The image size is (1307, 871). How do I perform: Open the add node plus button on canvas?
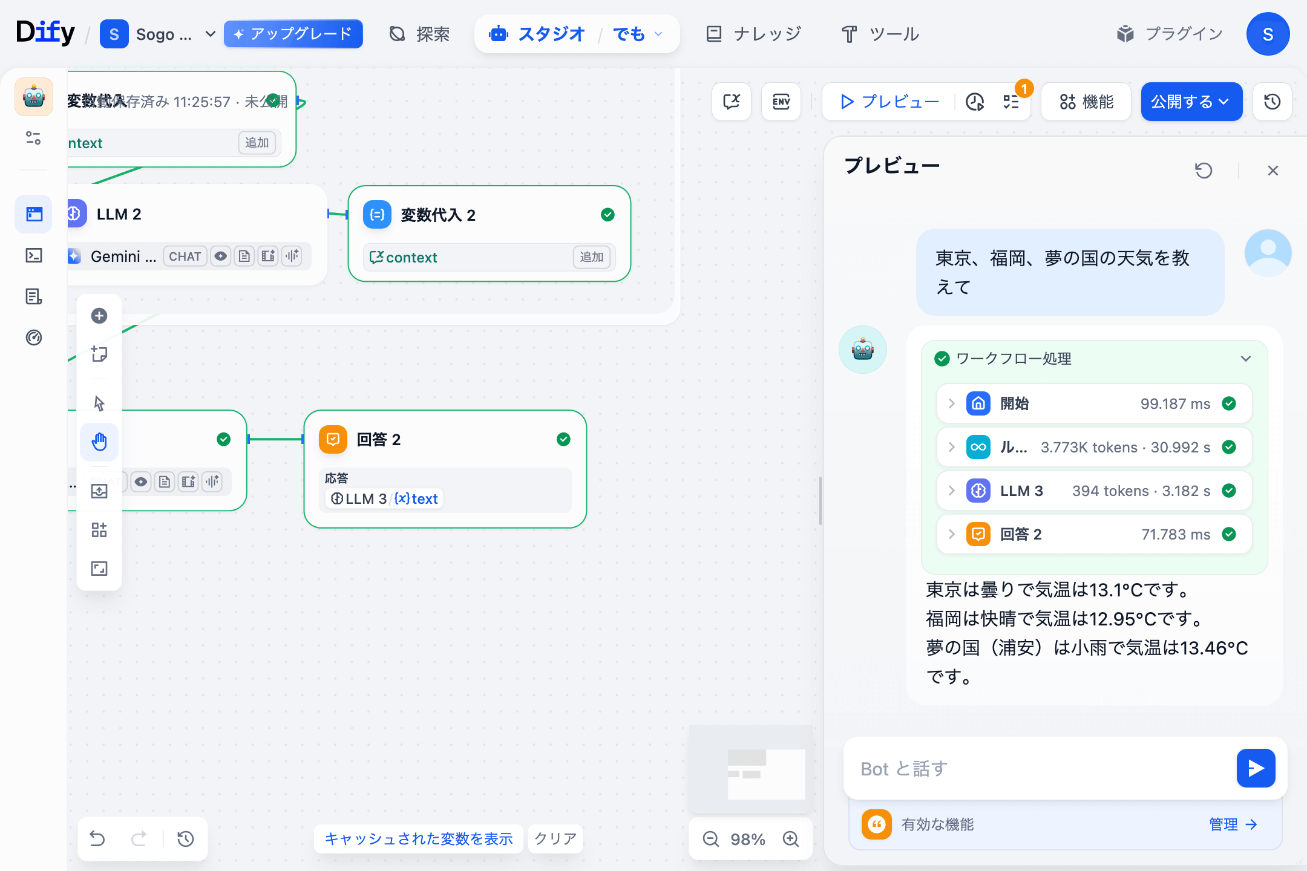[99, 316]
